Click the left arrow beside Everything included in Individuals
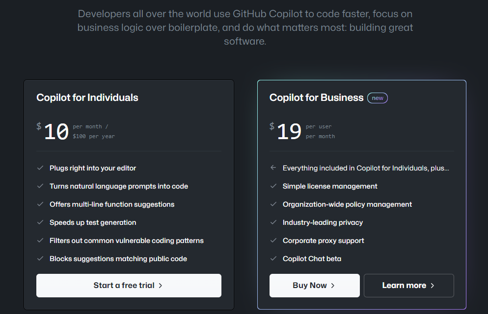This screenshot has height=314, width=488. click(273, 168)
